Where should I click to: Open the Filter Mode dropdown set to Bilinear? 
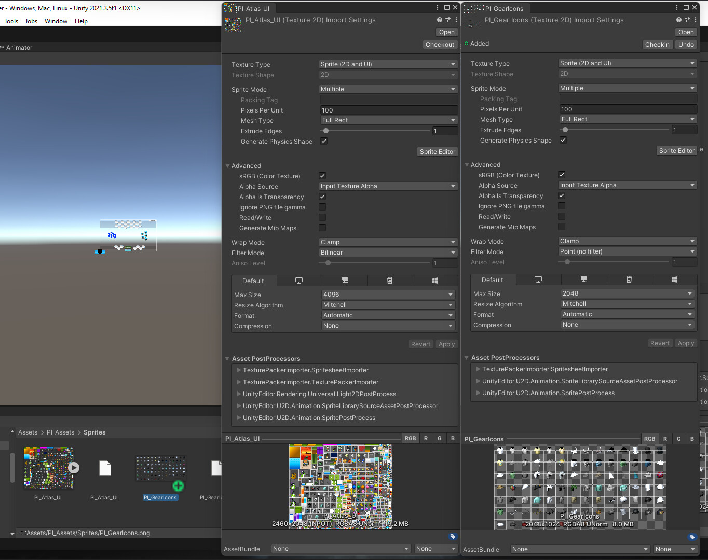click(x=387, y=253)
